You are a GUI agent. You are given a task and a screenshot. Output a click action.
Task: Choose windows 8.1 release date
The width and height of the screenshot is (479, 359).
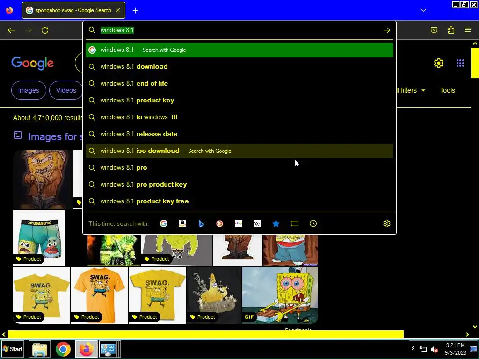coord(239,134)
